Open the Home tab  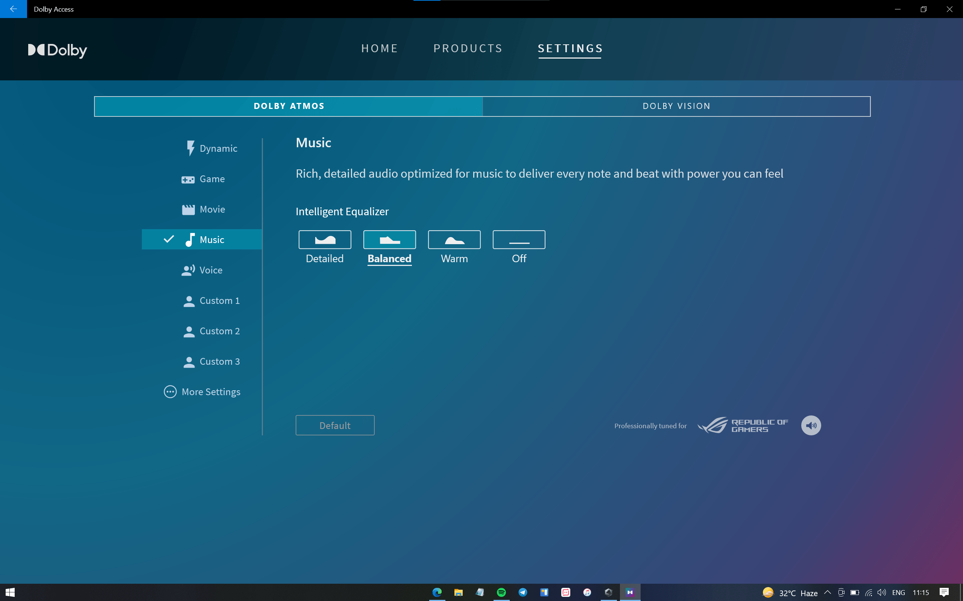[379, 48]
